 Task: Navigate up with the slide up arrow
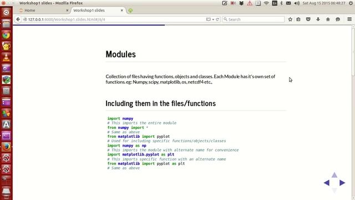coord(334,175)
